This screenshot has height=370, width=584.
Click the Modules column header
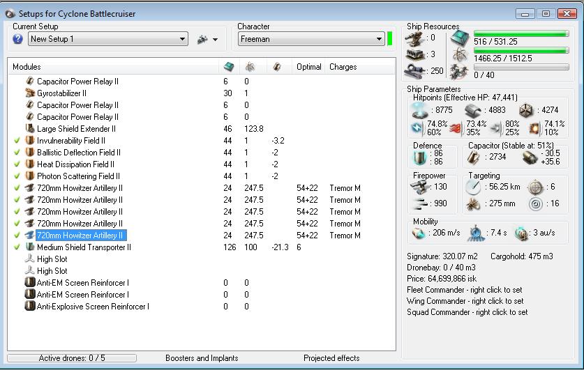tap(27, 67)
